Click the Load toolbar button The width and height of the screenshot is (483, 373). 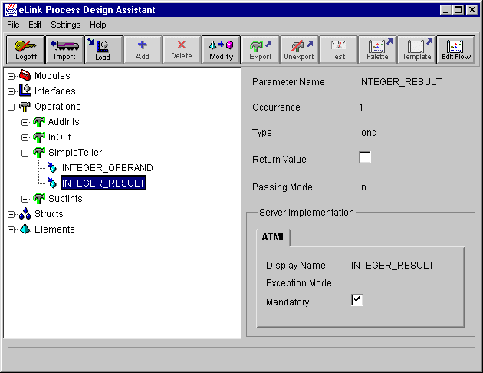coord(104,50)
